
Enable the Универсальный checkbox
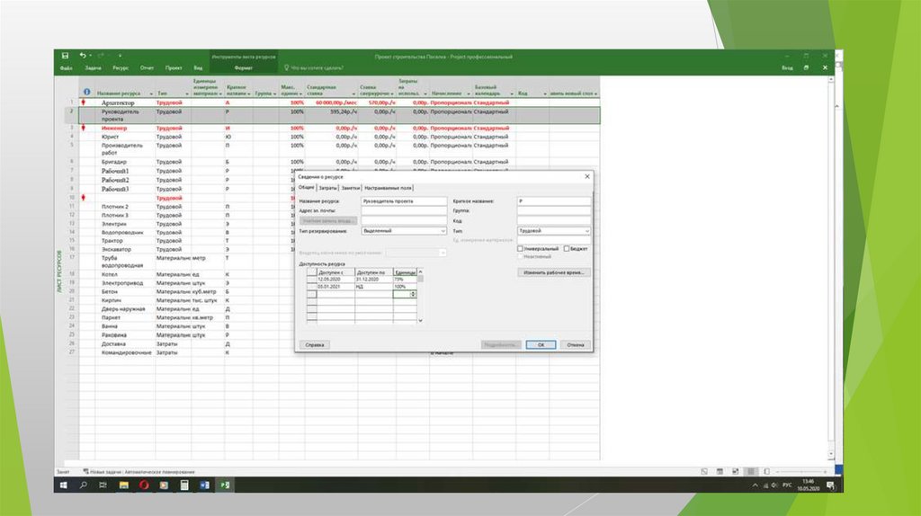click(521, 248)
